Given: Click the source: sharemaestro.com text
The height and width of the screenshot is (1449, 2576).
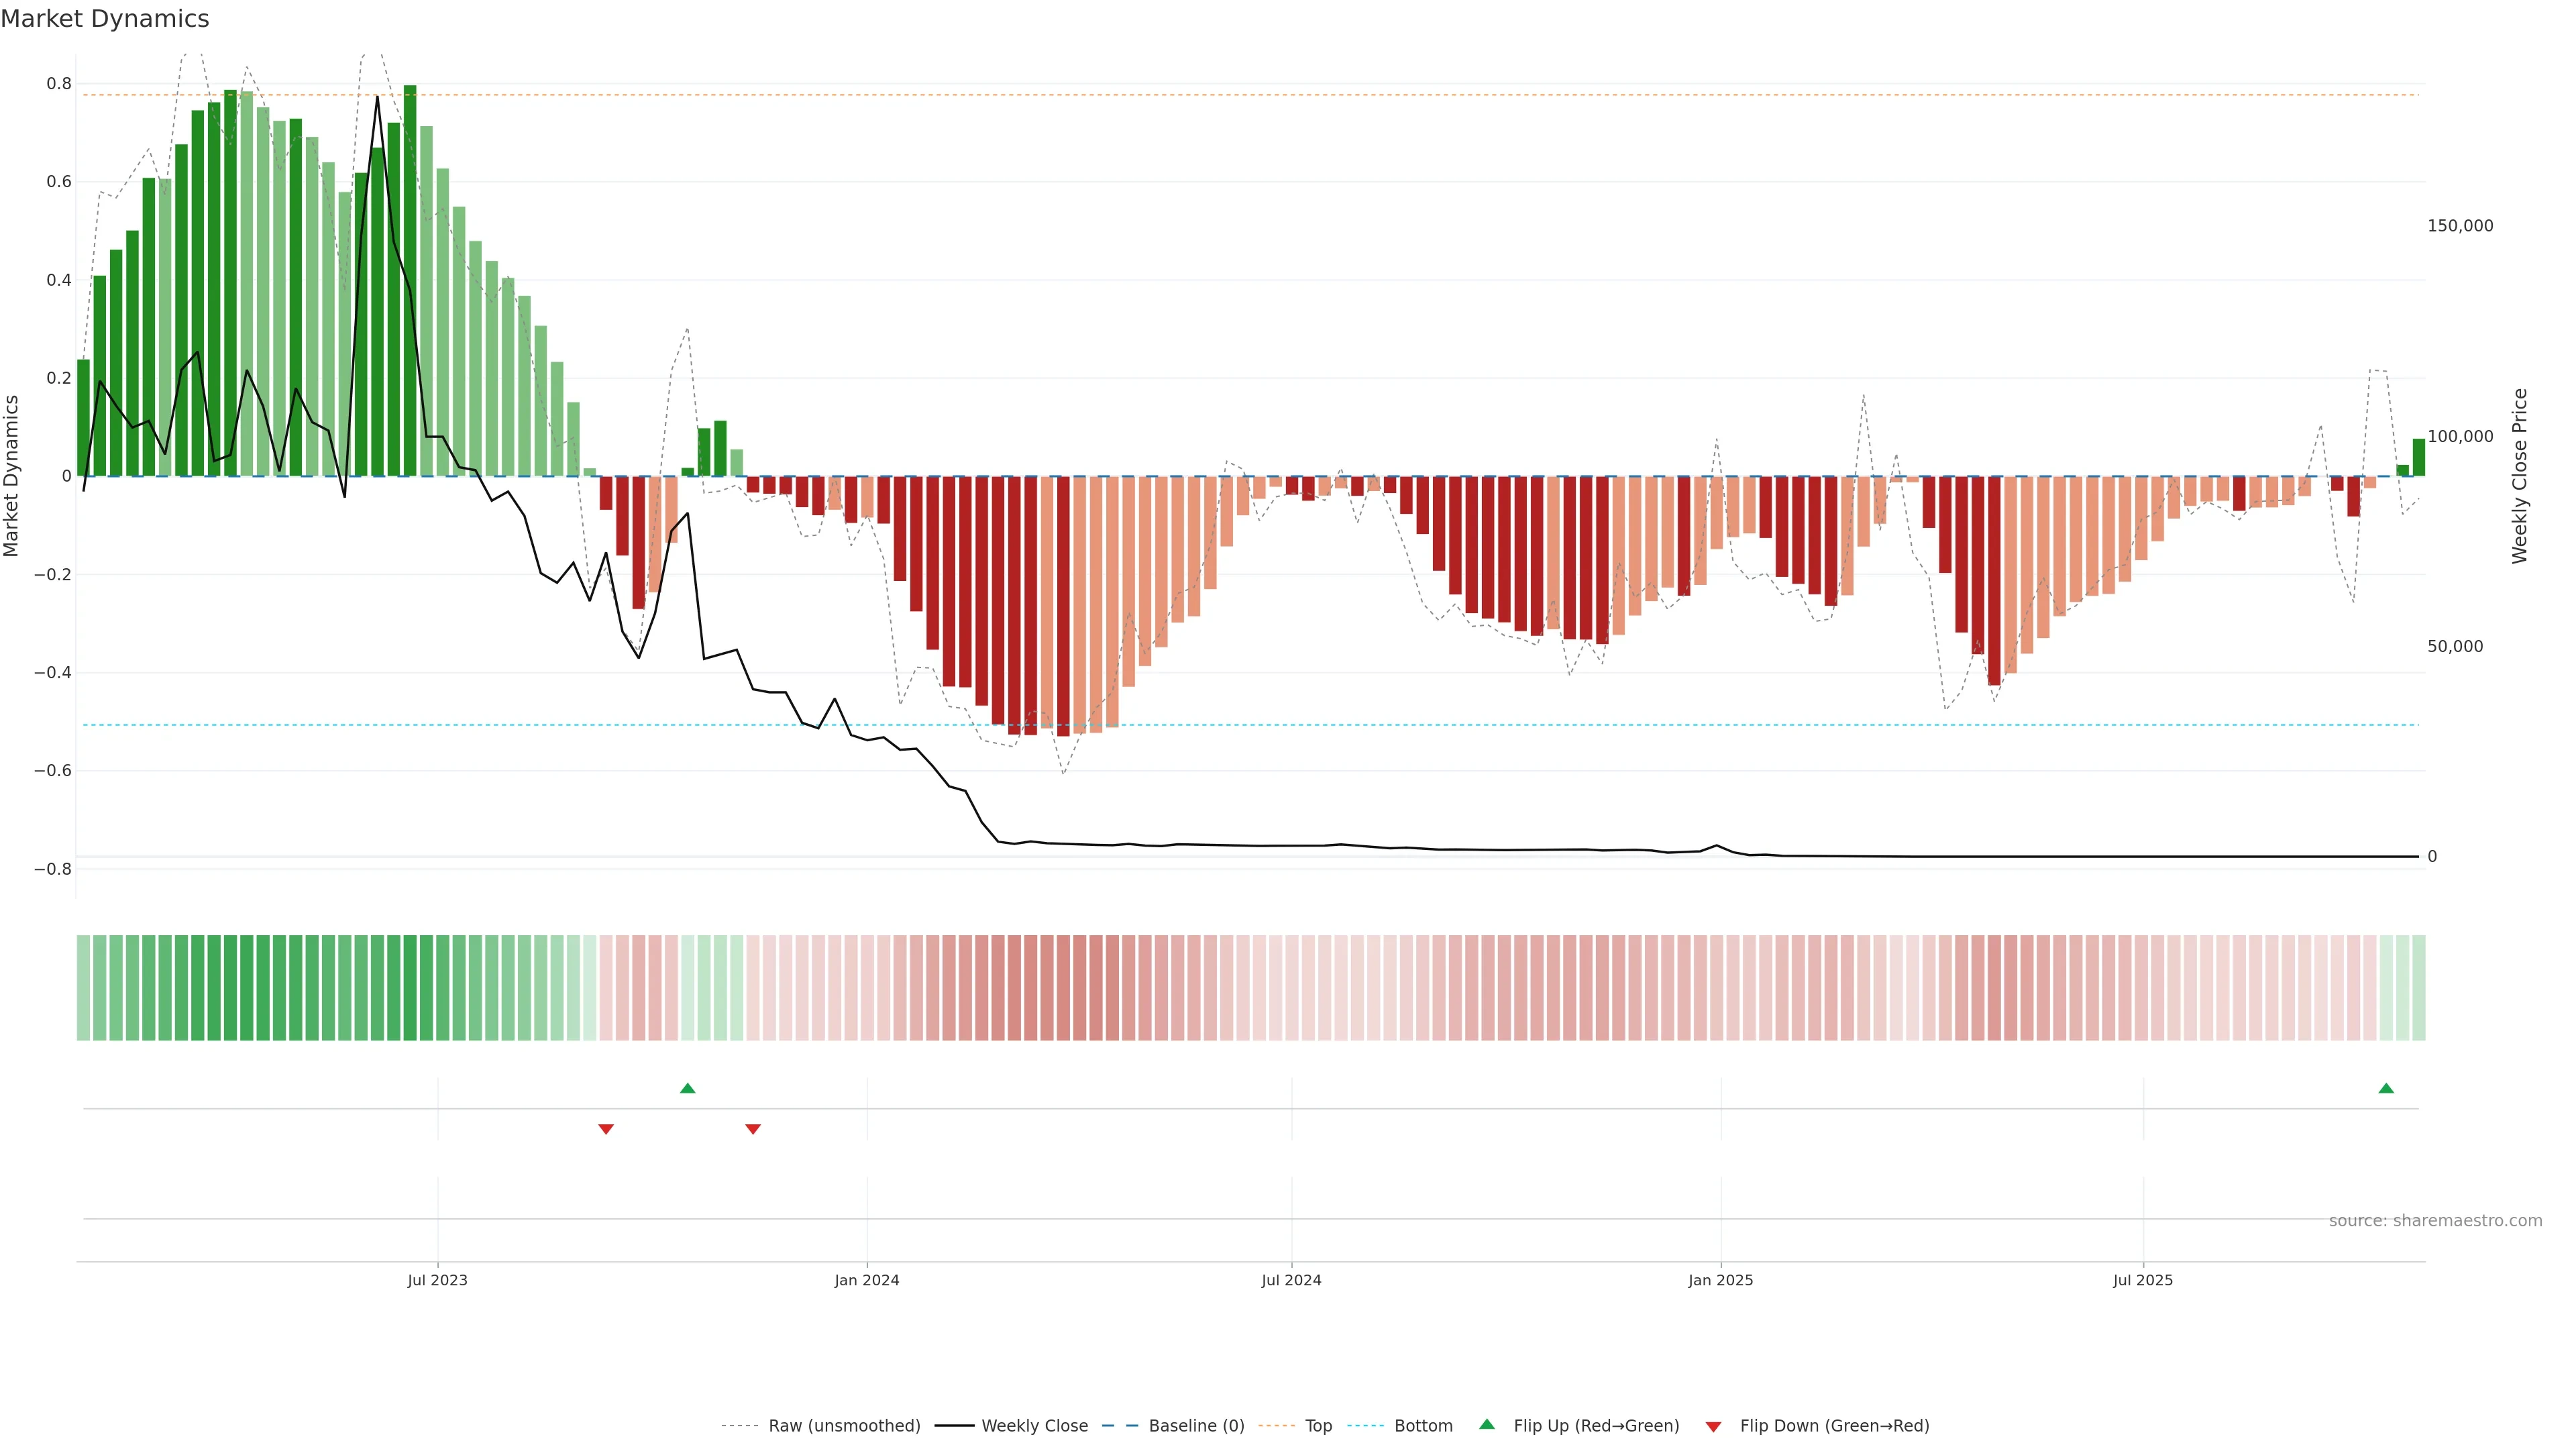Looking at the screenshot, I should [2435, 1221].
